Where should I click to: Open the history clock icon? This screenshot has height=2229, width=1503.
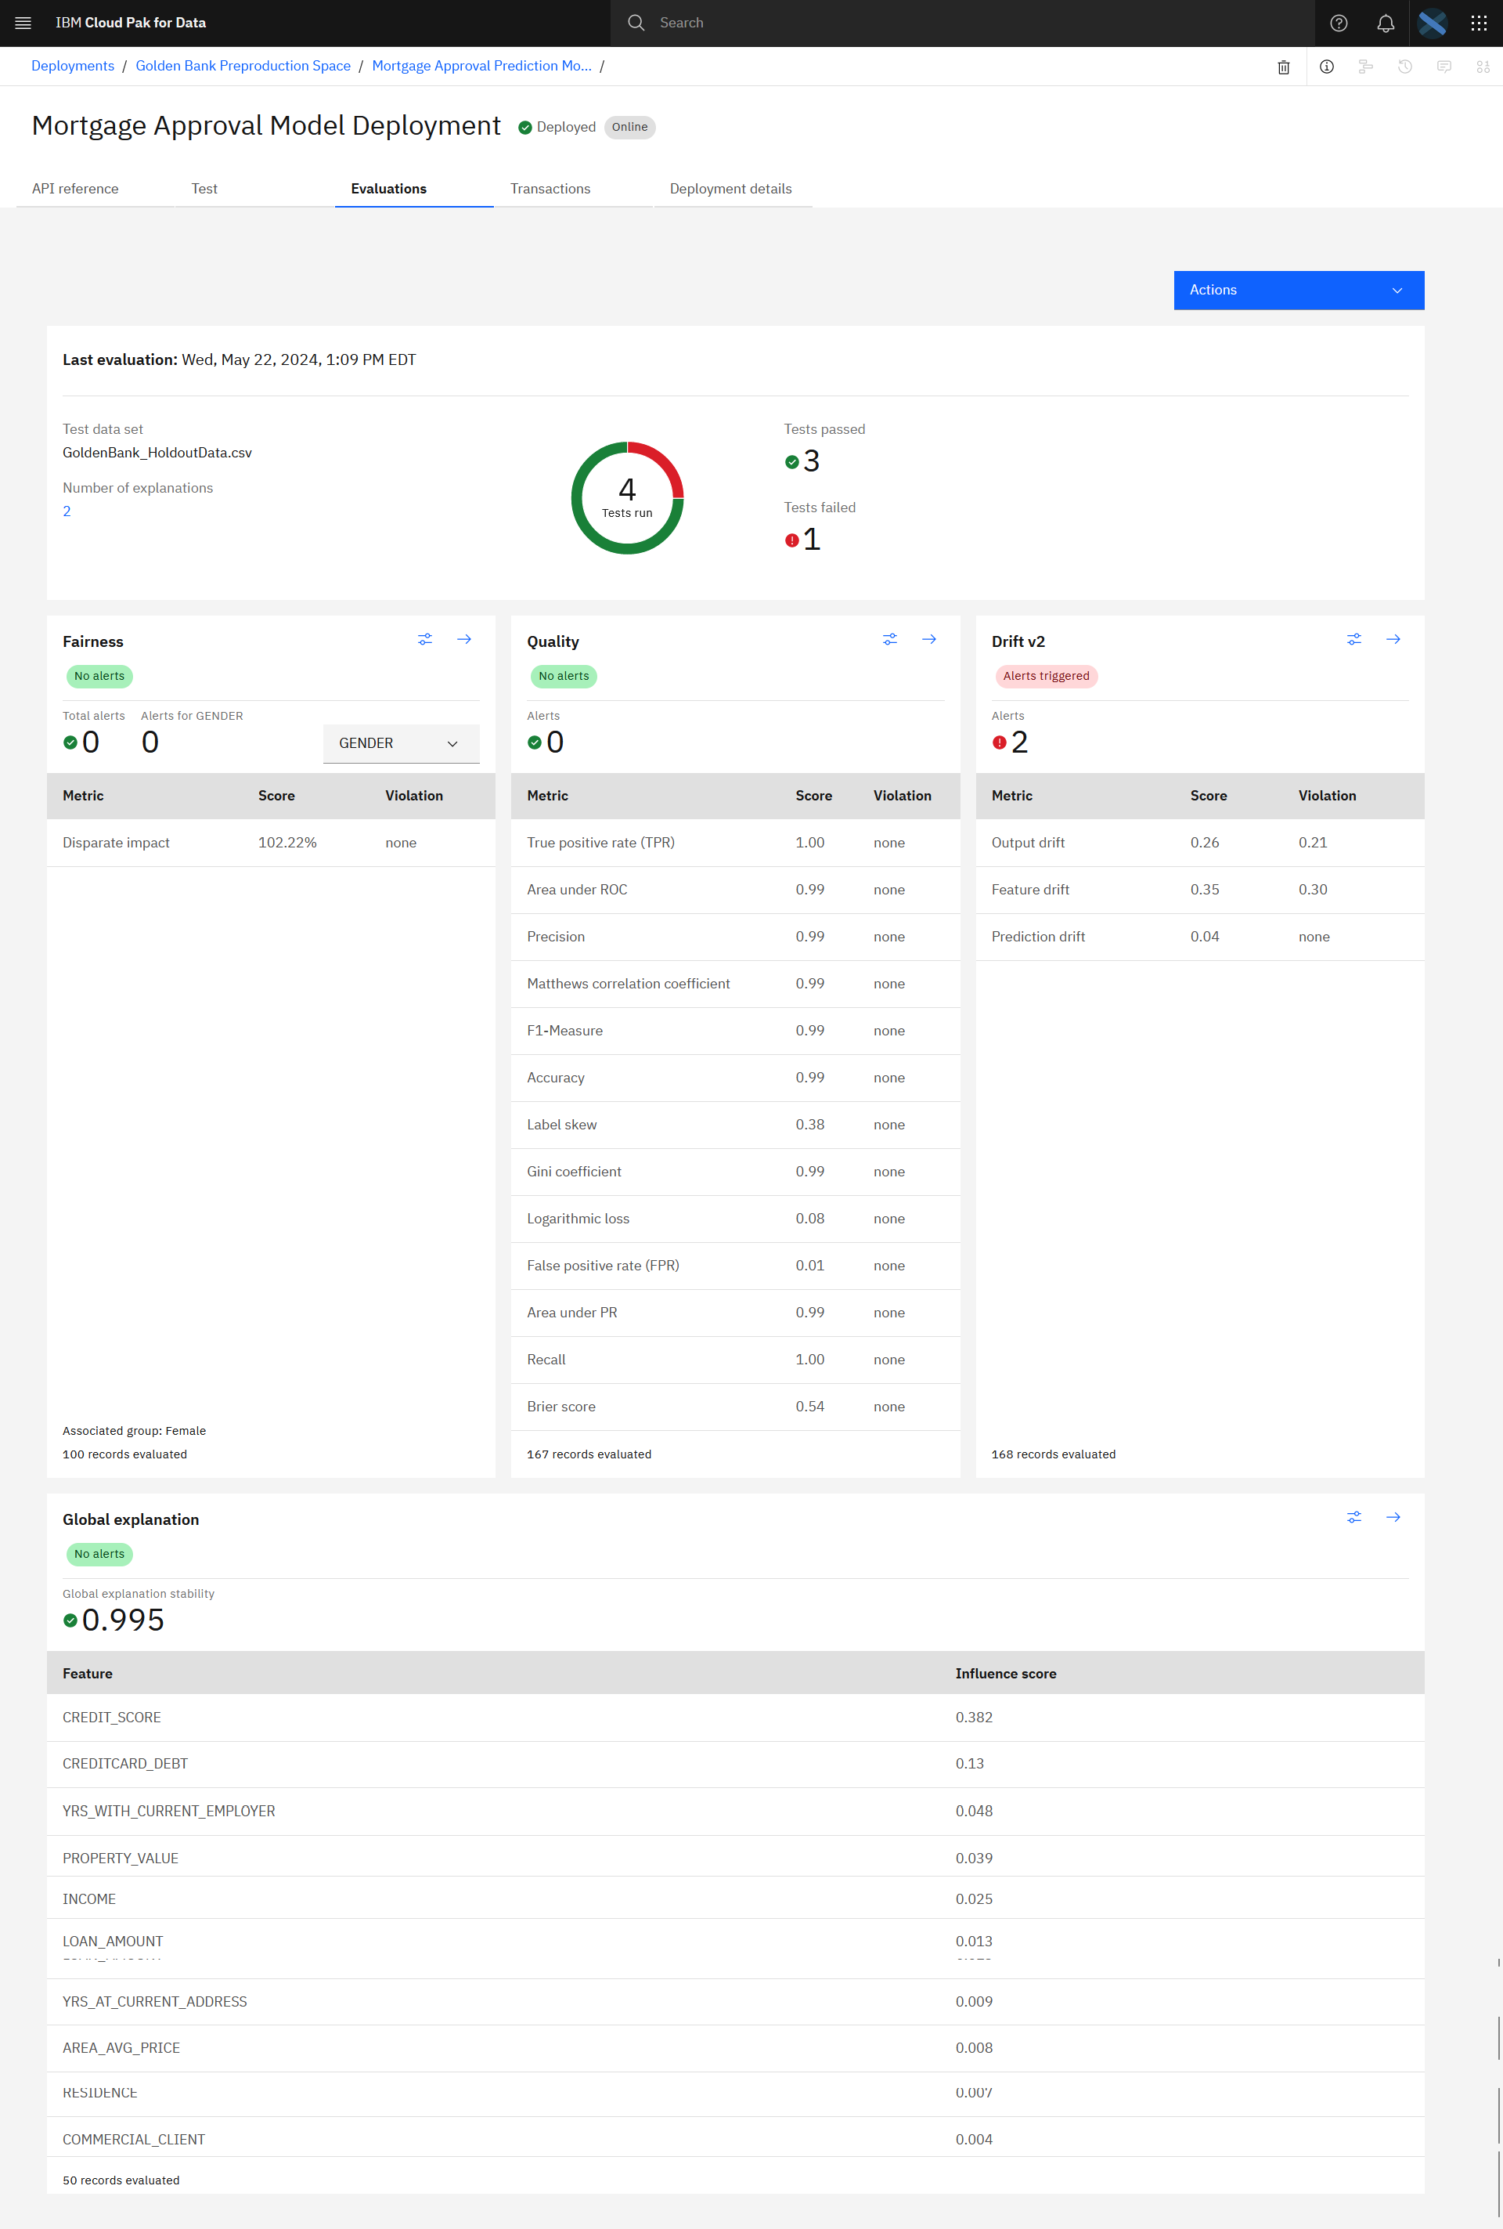1405,66
